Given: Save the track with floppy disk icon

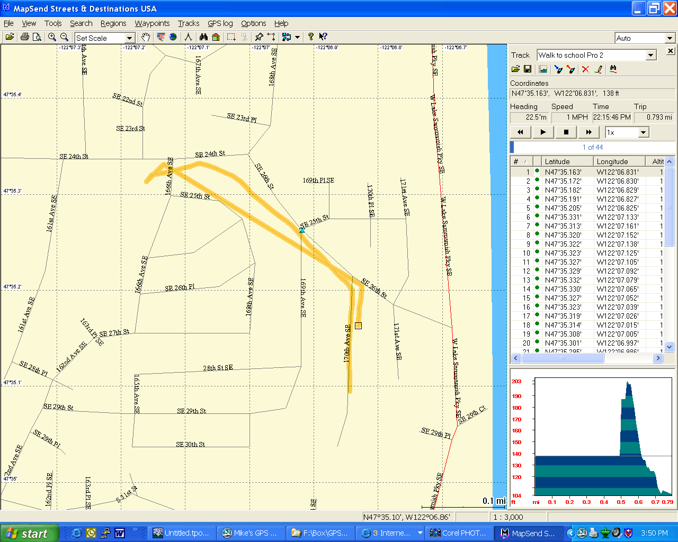Looking at the screenshot, I should pos(528,69).
